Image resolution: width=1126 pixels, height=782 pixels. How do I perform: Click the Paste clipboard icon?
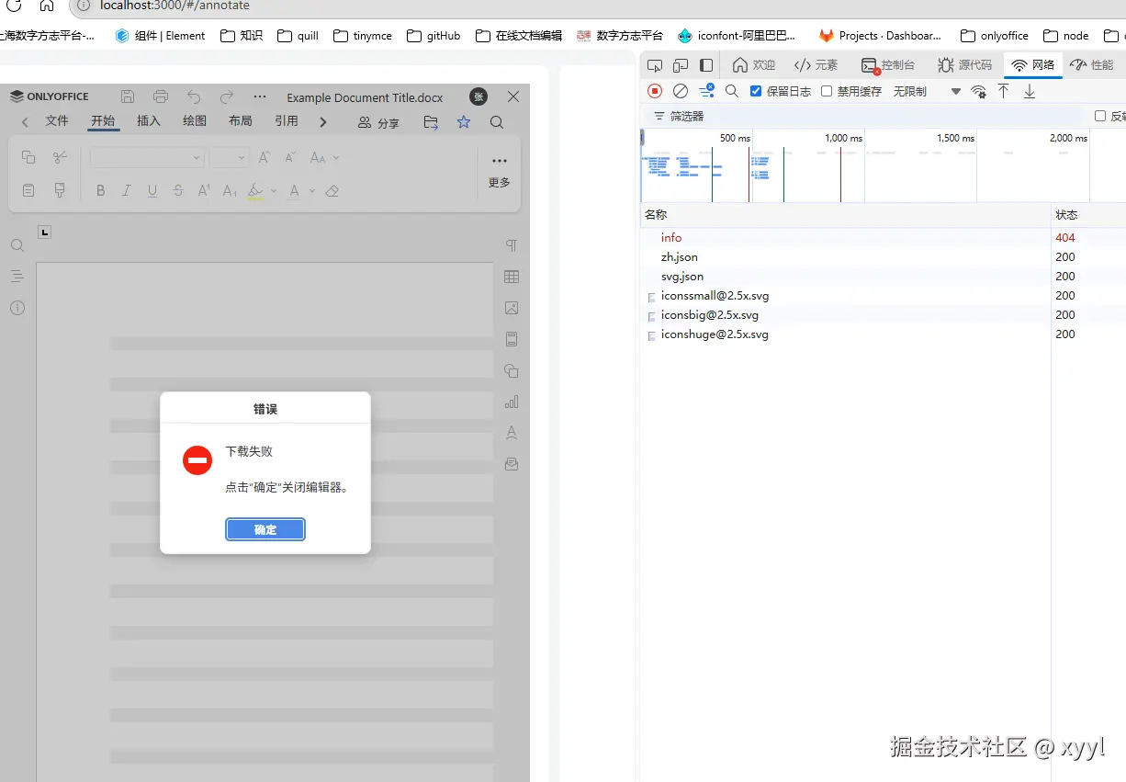(28, 190)
